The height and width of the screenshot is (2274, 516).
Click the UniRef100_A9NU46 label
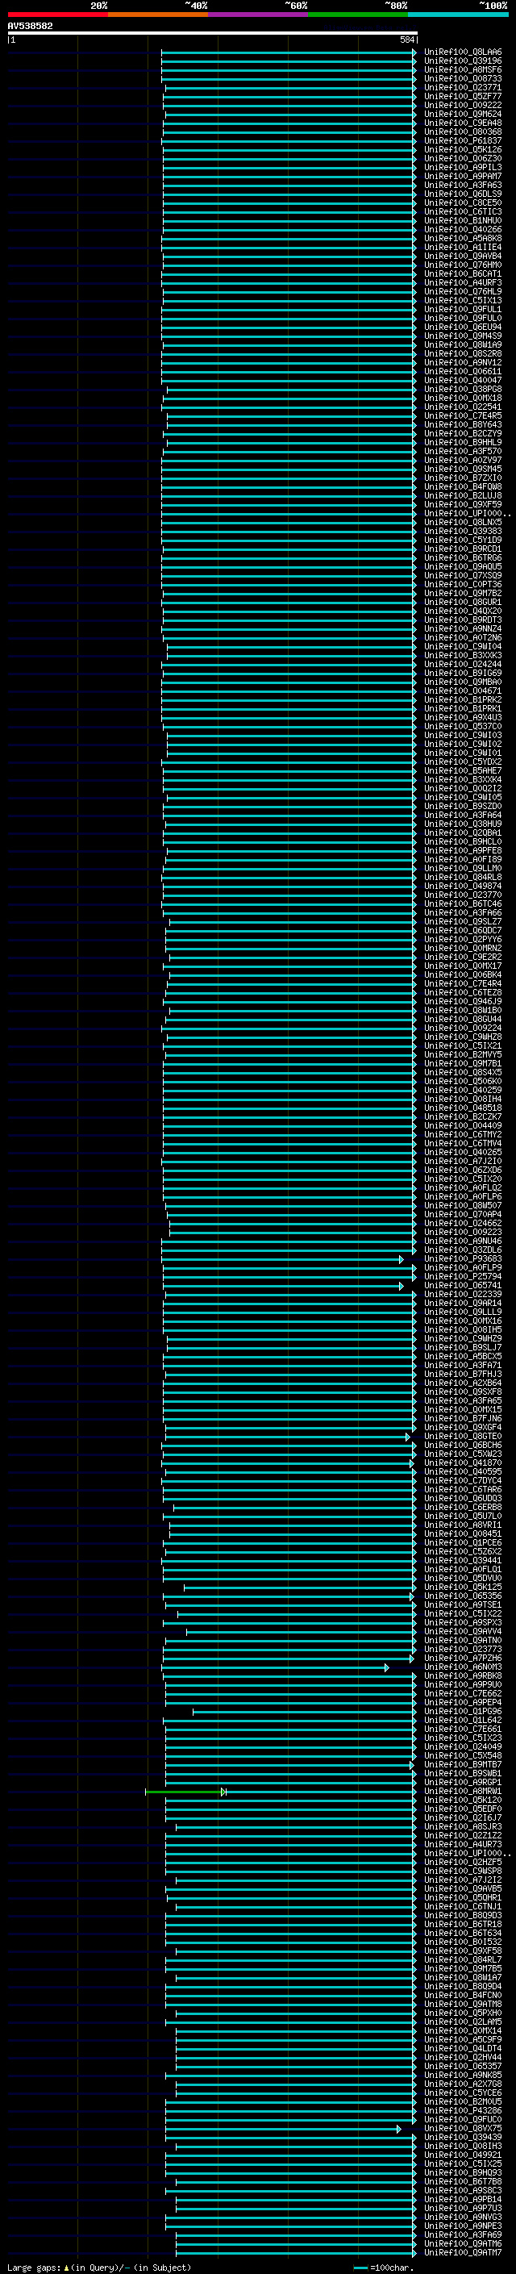(463, 1241)
